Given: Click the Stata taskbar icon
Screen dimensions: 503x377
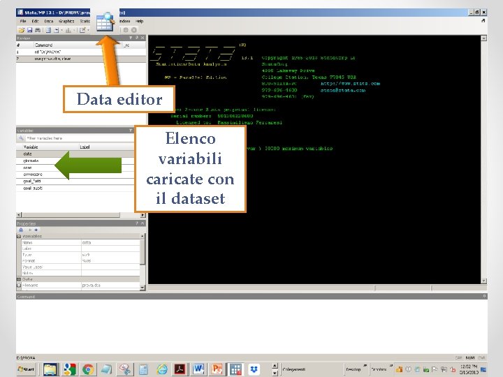Looking at the screenshot, I should (x=235, y=369).
